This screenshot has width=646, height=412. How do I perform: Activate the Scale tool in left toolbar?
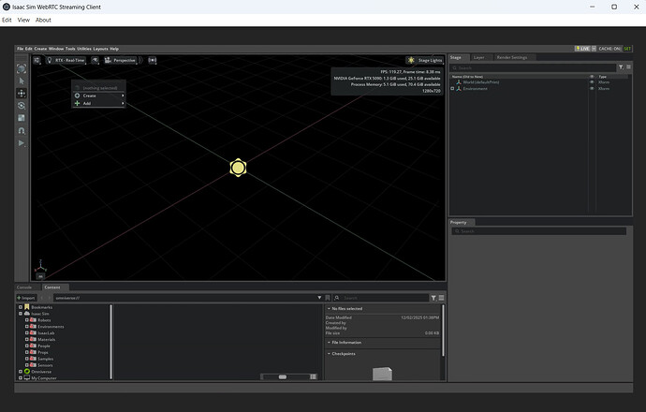[x=22, y=118]
